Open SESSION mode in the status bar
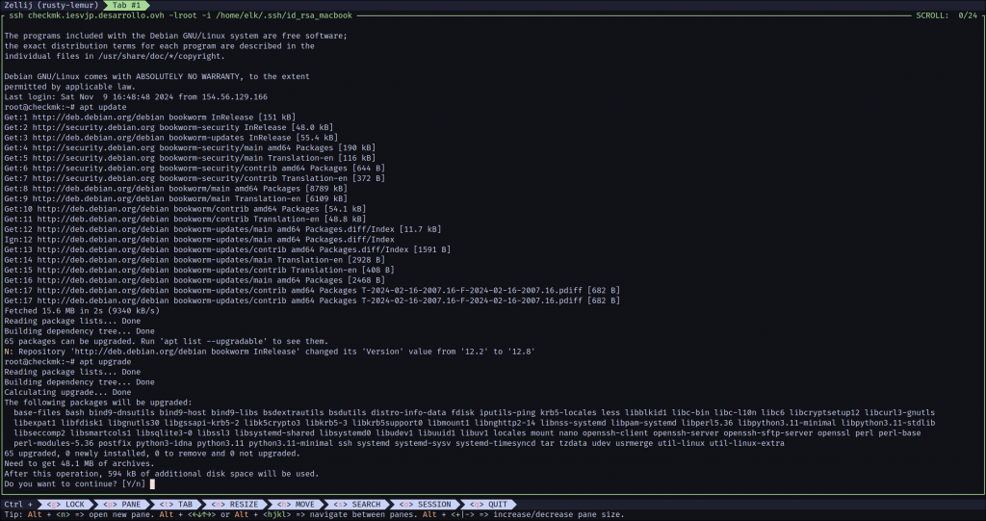Screen dimensions: 986x521 [426, 504]
